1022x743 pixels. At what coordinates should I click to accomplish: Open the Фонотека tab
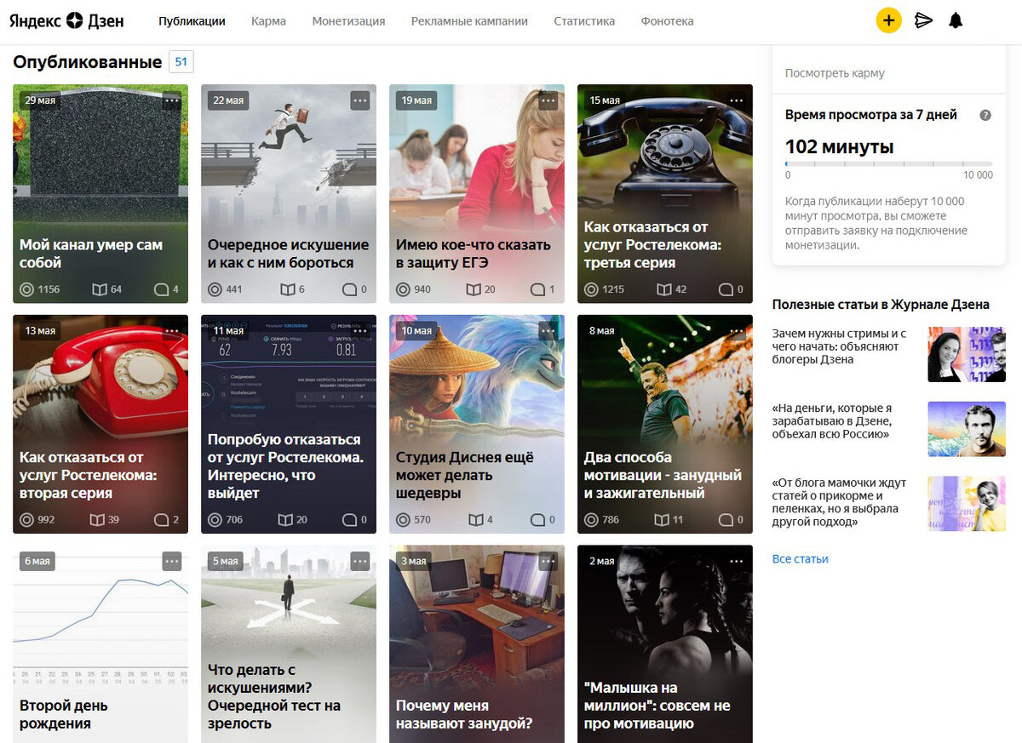tap(667, 21)
